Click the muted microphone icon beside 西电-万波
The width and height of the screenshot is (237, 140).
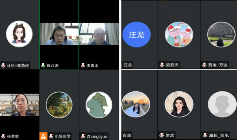205,65
